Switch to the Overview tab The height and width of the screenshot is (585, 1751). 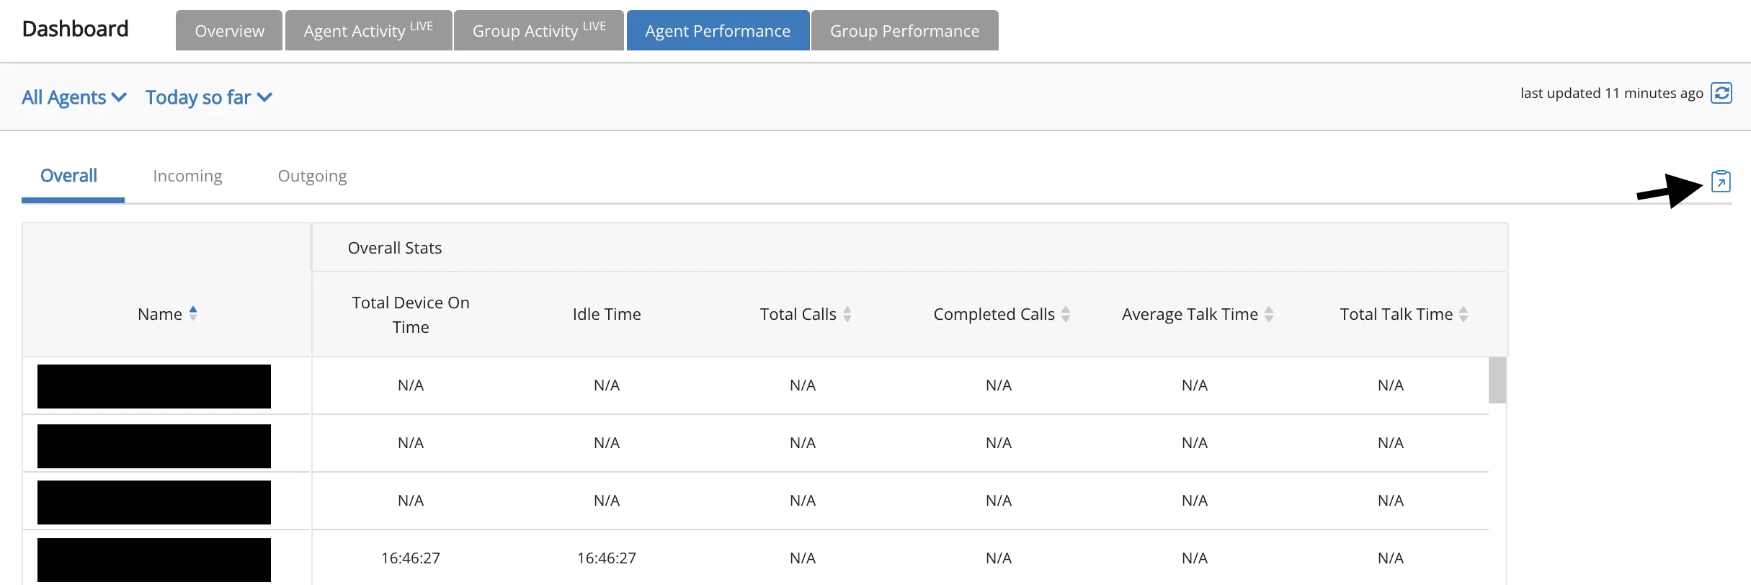[229, 30]
